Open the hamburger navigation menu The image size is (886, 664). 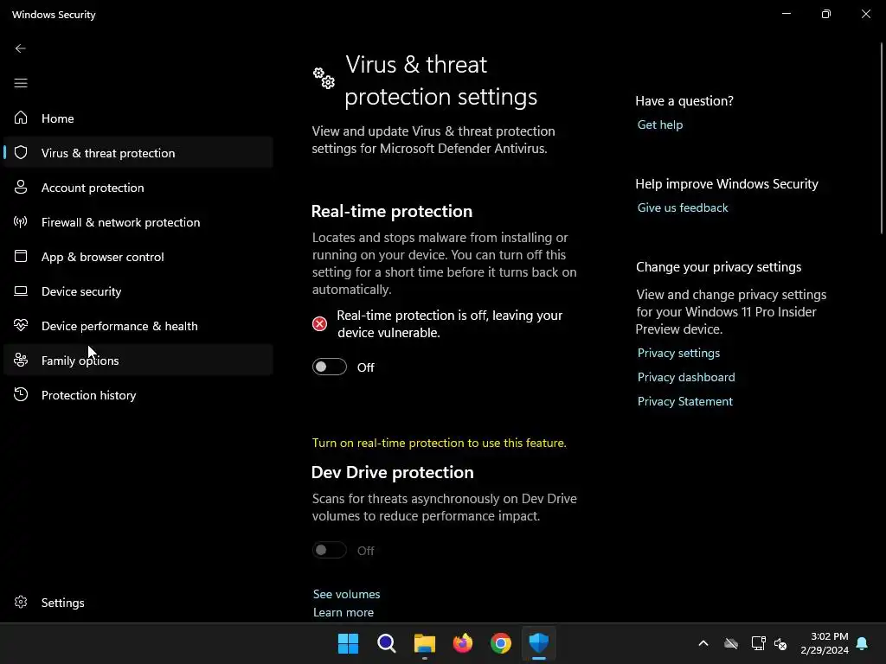click(x=21, y=83)
